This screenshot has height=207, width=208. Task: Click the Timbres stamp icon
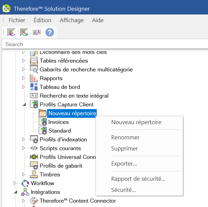click(x=34, y=175)
